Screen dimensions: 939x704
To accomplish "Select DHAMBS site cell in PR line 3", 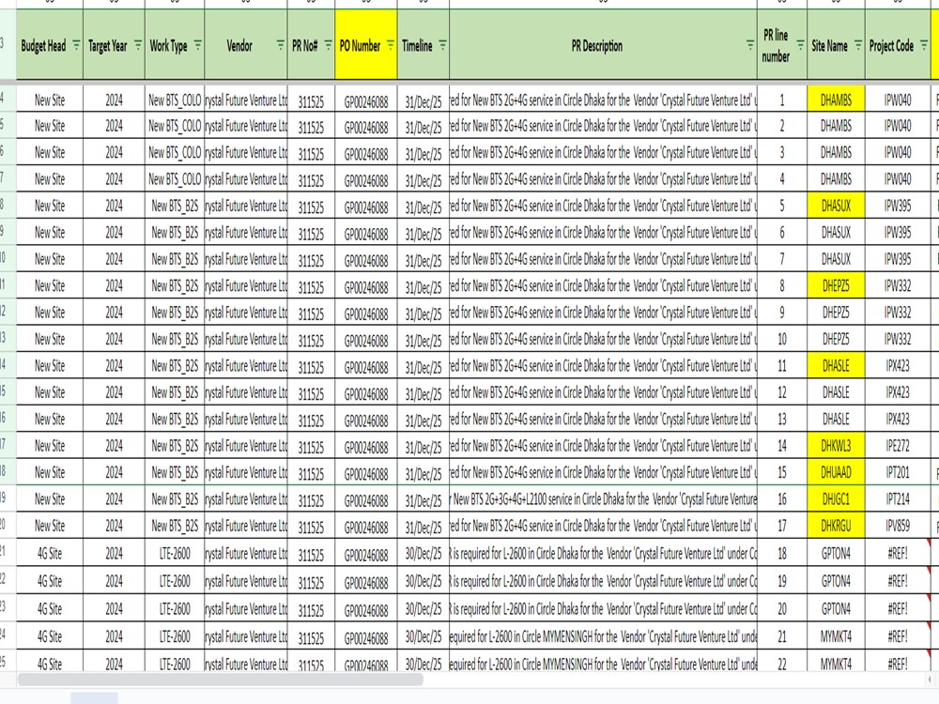I will [836, 153].
